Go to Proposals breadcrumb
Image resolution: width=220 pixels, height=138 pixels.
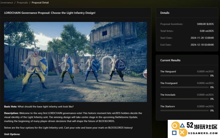(22, 2)
